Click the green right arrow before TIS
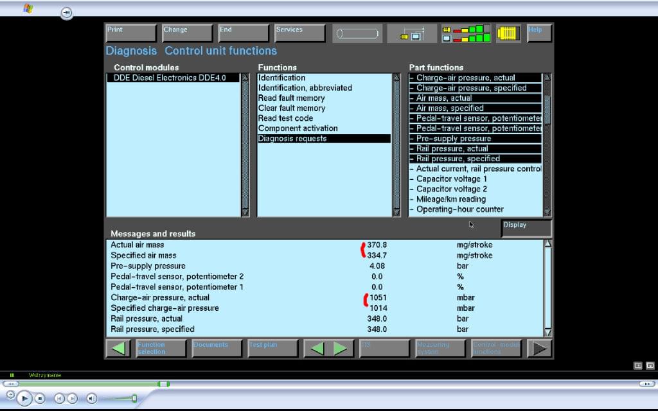This screenshot has width=658, height=411. click(x=341, y=348)
